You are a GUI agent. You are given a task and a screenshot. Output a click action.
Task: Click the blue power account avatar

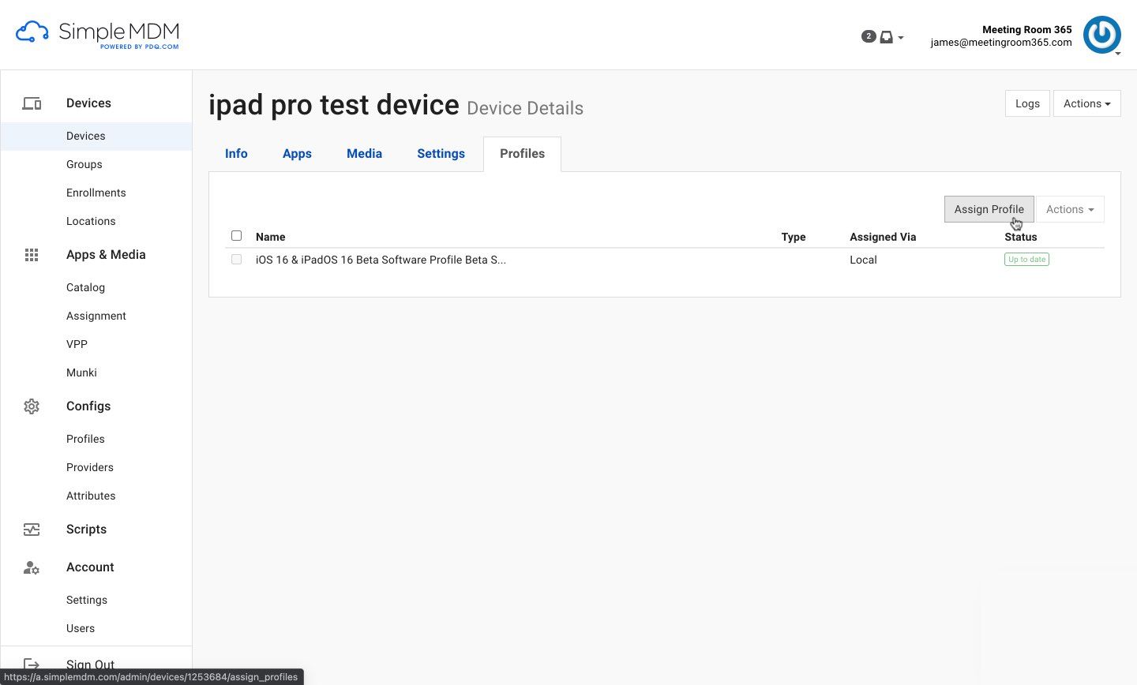click(x=1101, y=35)
